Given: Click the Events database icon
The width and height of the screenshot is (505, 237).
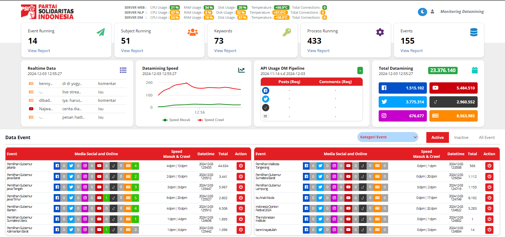Looking at the screenshot, I should [473, 32].
